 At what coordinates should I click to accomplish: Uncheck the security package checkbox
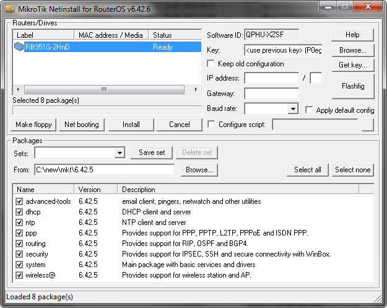point(19,254)
